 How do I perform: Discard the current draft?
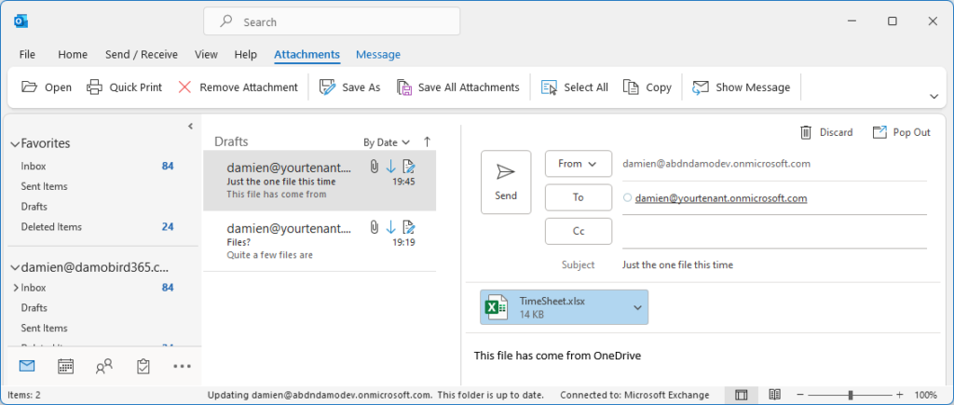pyautogui.click(x=826, y=132)
